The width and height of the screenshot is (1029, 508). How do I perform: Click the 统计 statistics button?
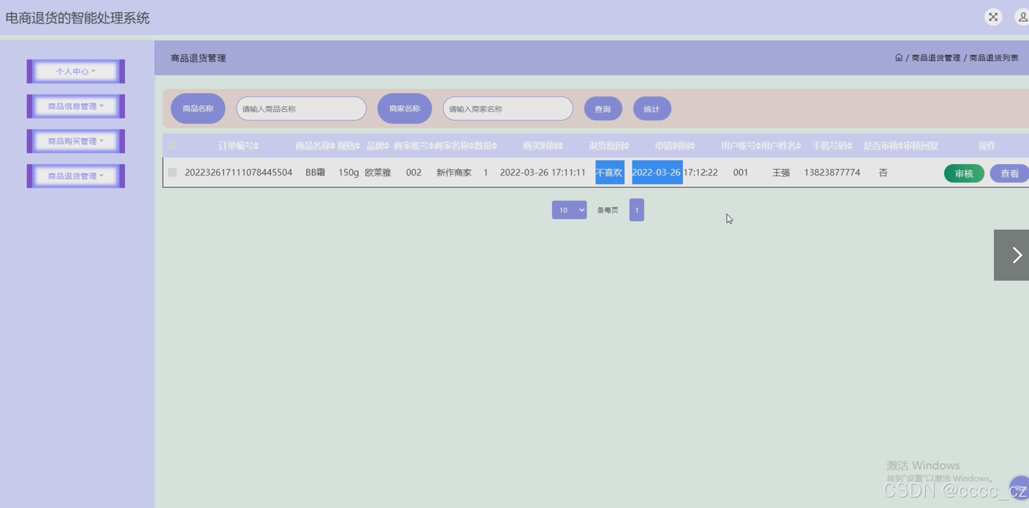pos(651,109)
